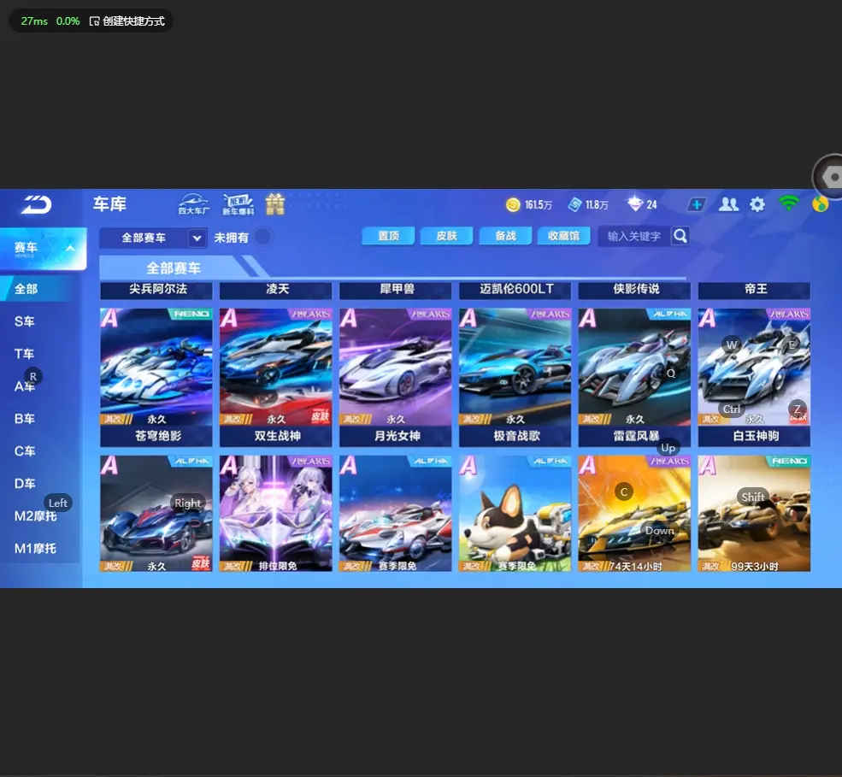Open the 四大车厂 car factory icon
The width and height of the screenshot is (842, 777).
point(194,204)
